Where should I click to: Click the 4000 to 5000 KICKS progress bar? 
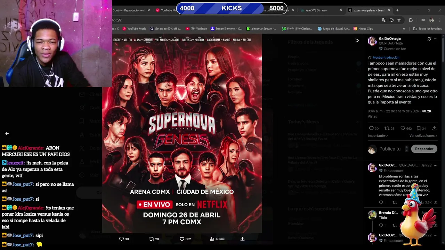click(x=232, y=8)
